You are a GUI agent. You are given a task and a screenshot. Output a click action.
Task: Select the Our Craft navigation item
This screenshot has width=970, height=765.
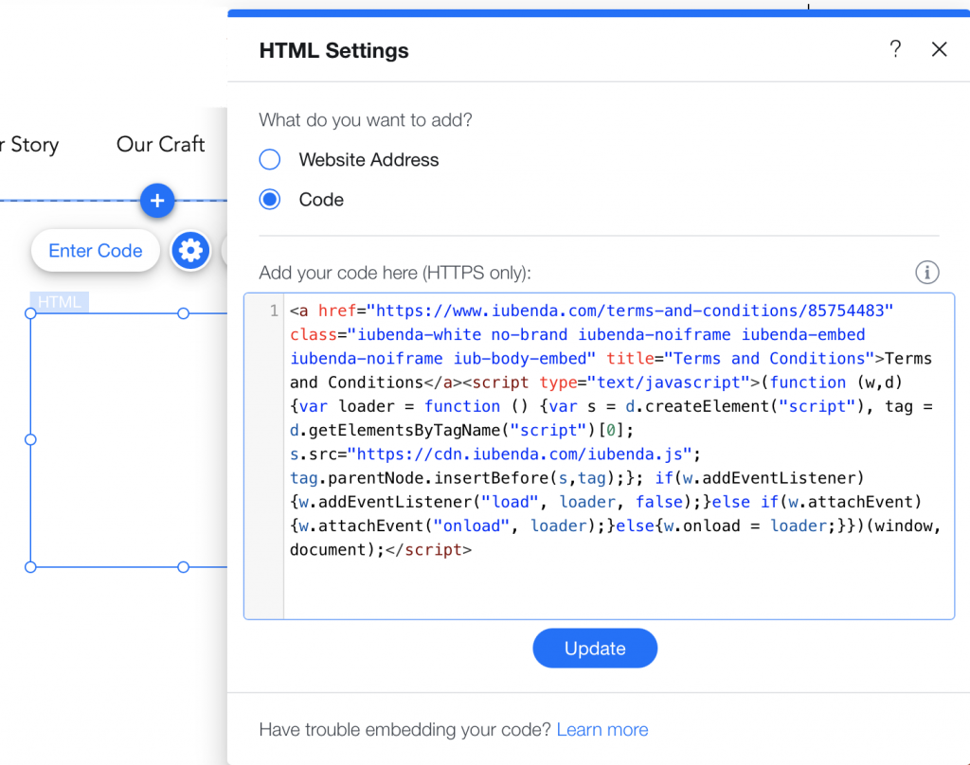pyautogui.click(x=160, y=144)
